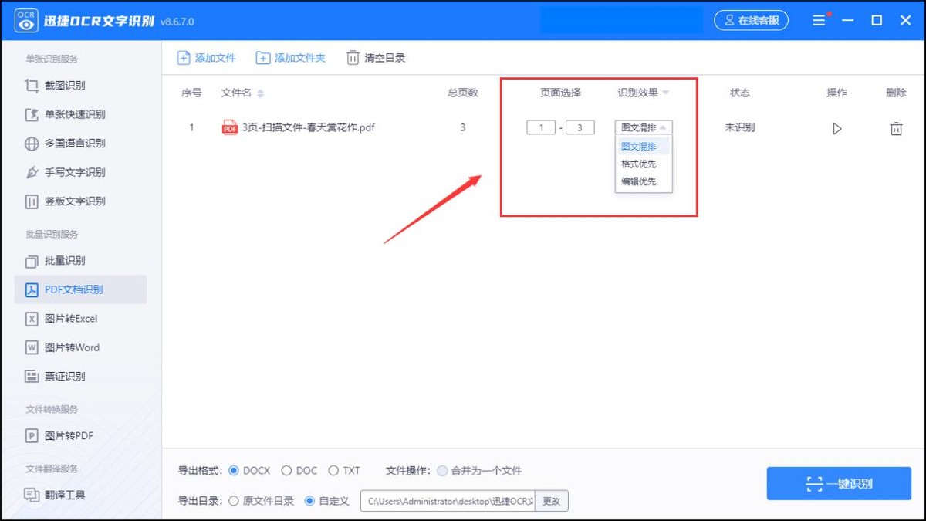This screenshot has height=521, width=926.
Task: Click the 图片转Excel icon
Action: [x=32, y=319]
